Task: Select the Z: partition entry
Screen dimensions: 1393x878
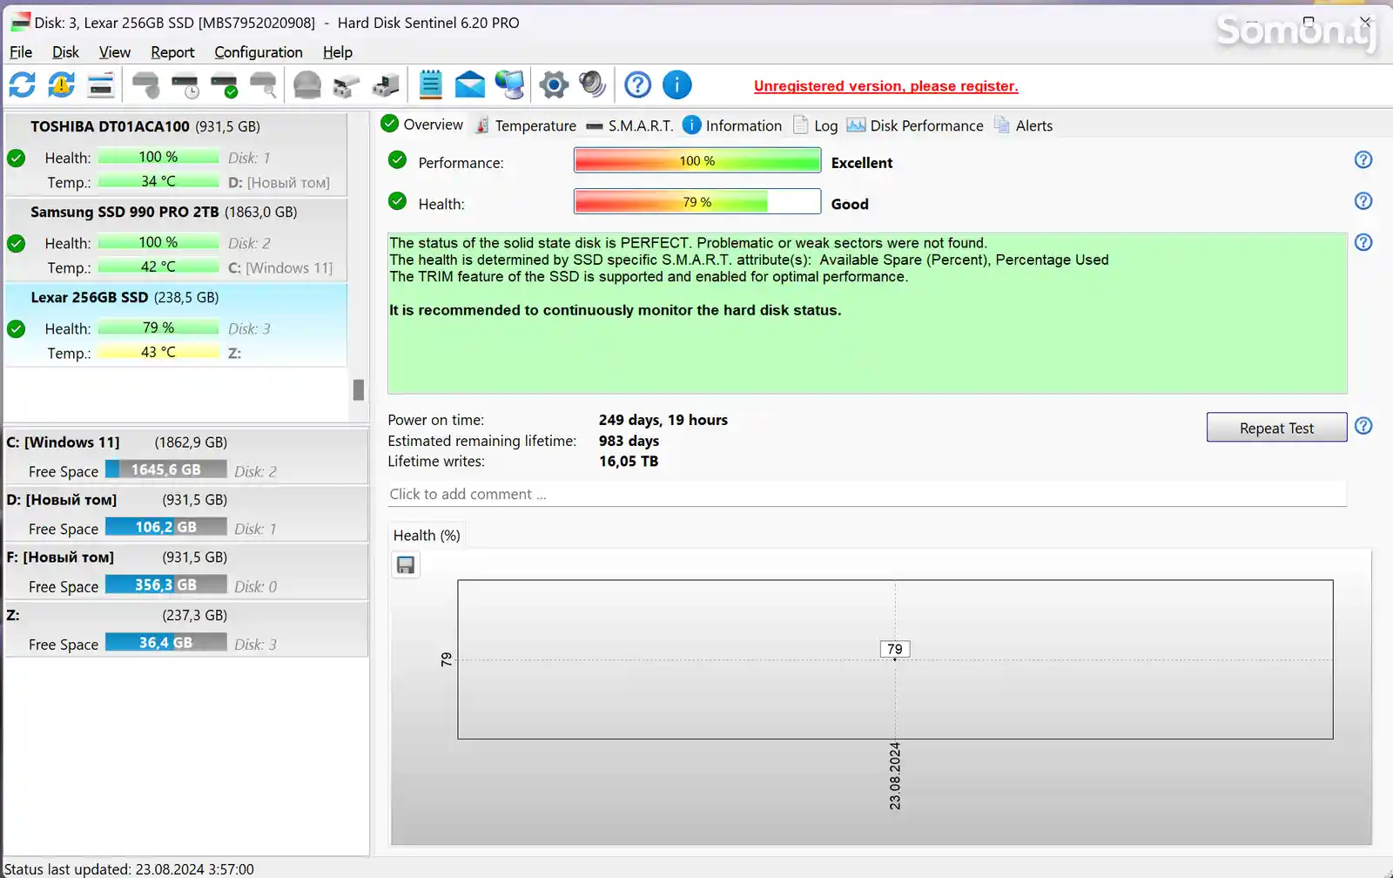Action: pos(186,629)
